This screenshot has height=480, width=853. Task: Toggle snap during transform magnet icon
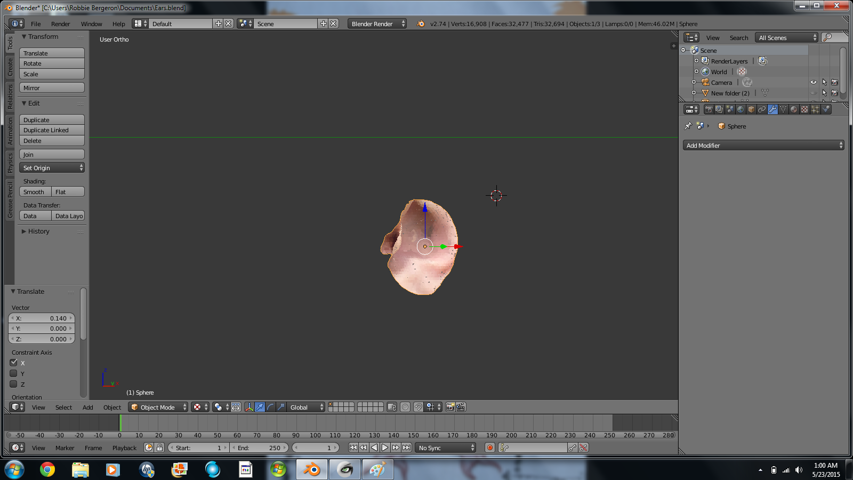click(x=419, y=407)
